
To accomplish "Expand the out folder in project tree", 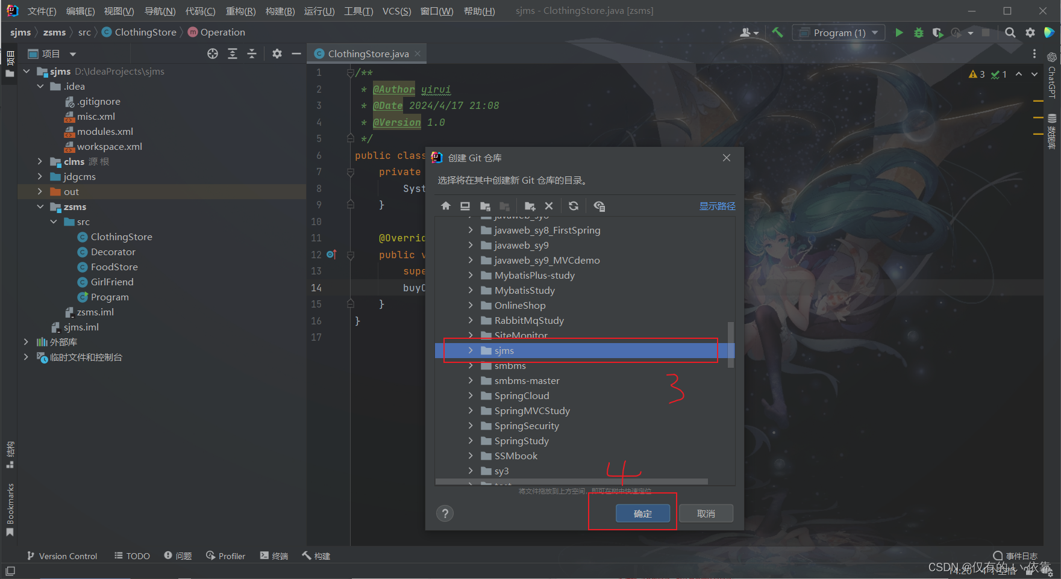I will point(40,191).
